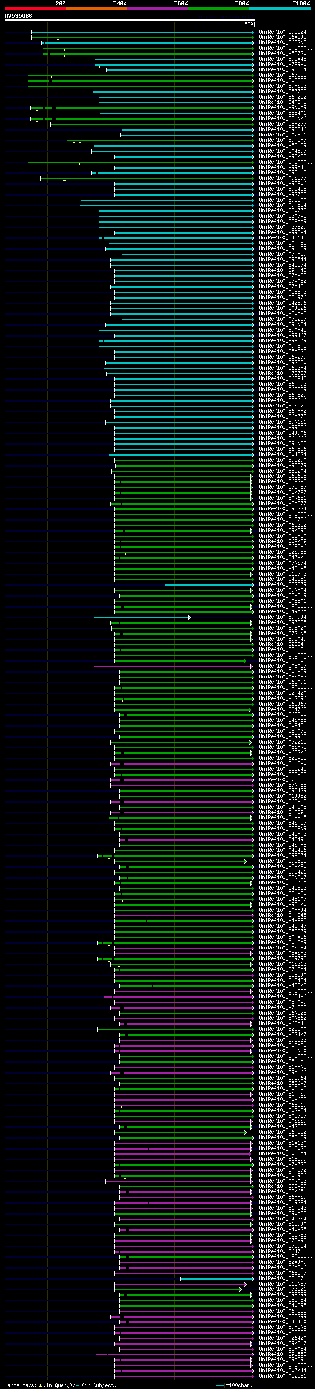Select label UniRef100_Q67UL5

point(283,75)
